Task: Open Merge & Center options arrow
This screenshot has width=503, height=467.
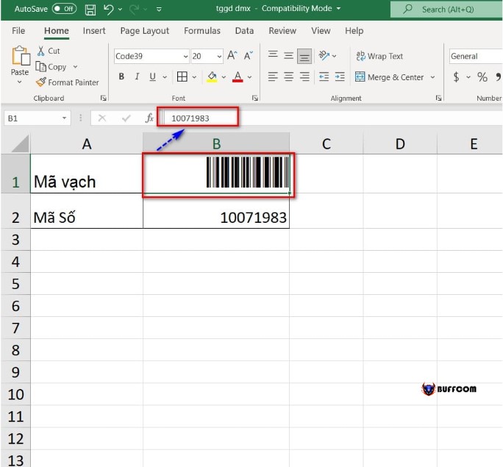Action: coord(432,77)
